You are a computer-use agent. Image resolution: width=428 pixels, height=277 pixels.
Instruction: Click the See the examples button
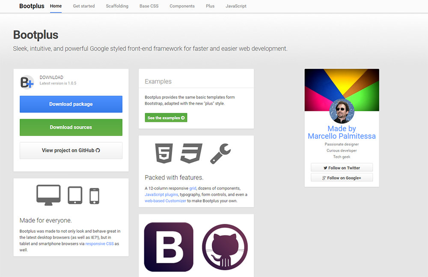point(166,117)
